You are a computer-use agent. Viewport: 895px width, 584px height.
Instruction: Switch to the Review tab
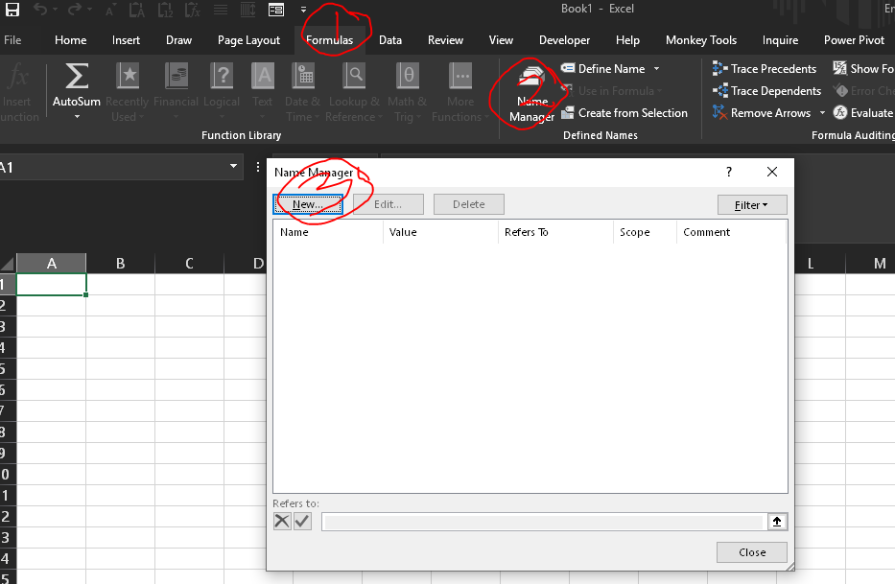pyautogui.click(x=445, y=40)
